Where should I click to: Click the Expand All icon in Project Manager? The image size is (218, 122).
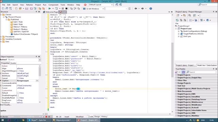point(181,20)
